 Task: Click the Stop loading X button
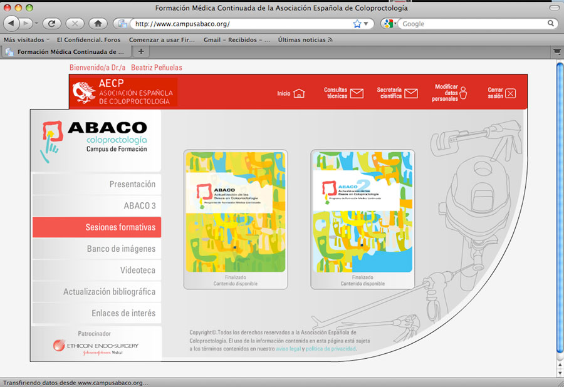(75, 24)
